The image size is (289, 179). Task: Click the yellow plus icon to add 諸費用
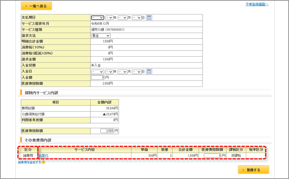pos(43,162)
